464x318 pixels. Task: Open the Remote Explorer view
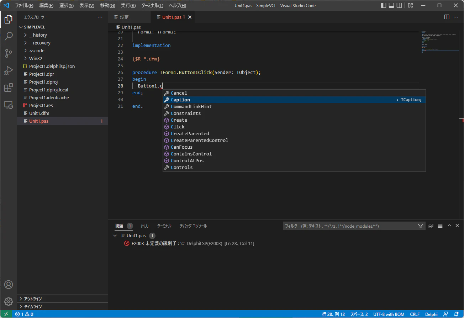coord(9,105)
